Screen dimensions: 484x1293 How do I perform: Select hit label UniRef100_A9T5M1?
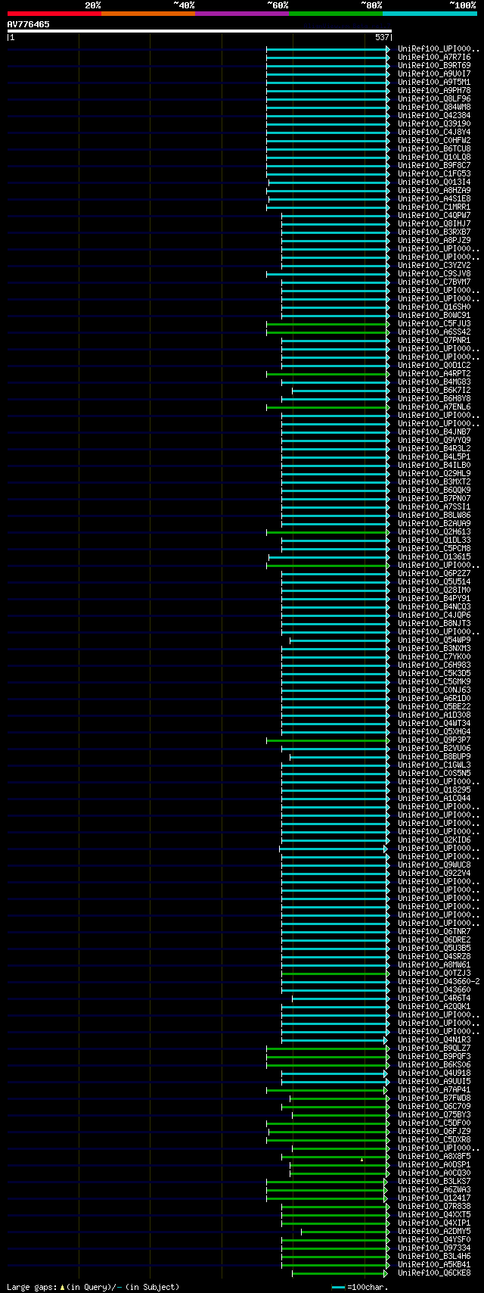point(434,82)
